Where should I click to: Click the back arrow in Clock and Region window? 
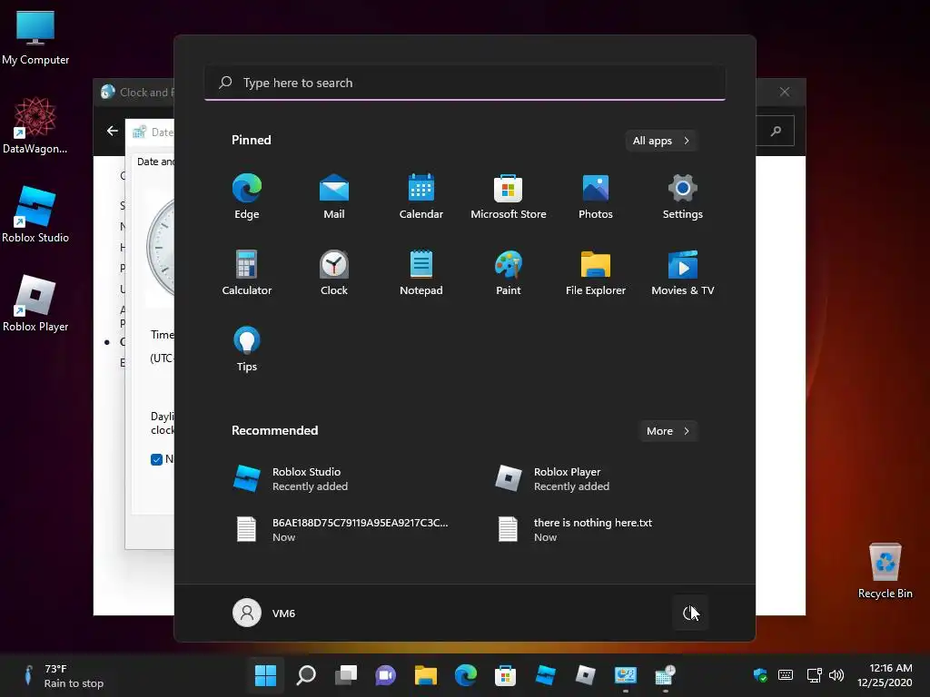112,131
